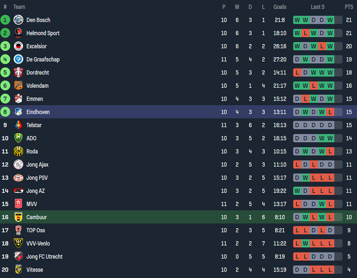This screenshot has height=278, width=357.
Task: Click Dordrecht's first red L form badge
Action: point(297,73)
